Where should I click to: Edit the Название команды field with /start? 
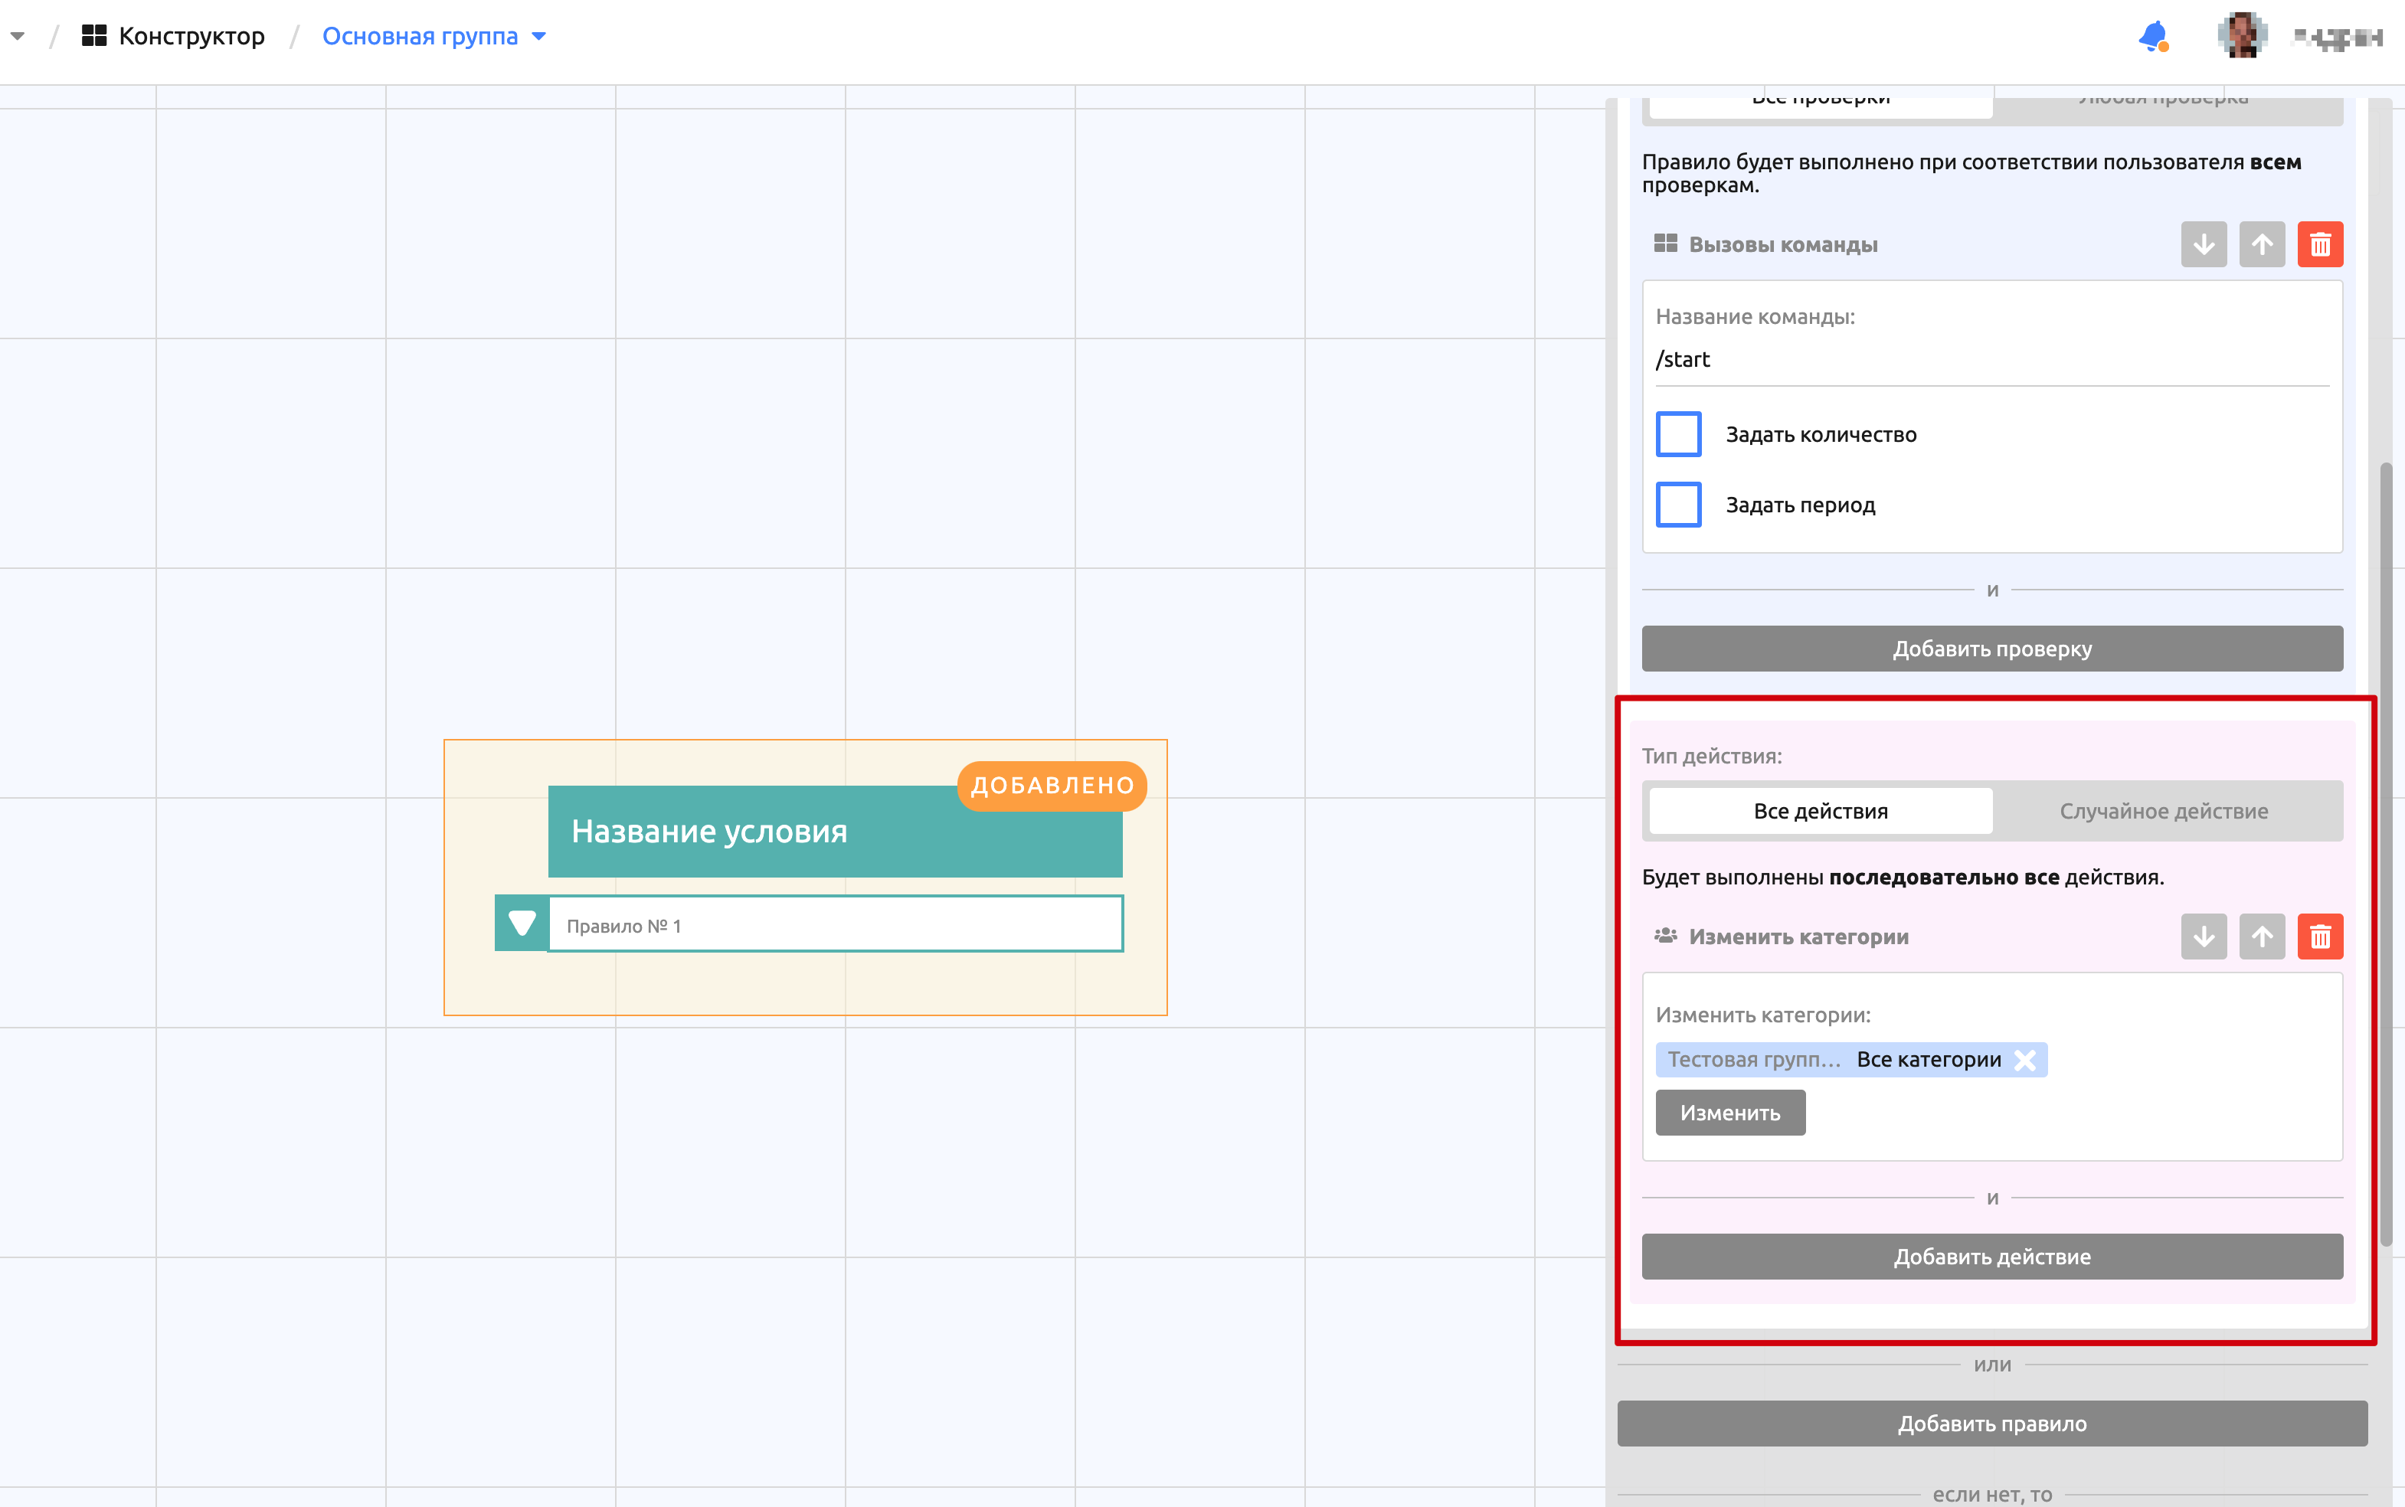click(x=1992, y=360)
